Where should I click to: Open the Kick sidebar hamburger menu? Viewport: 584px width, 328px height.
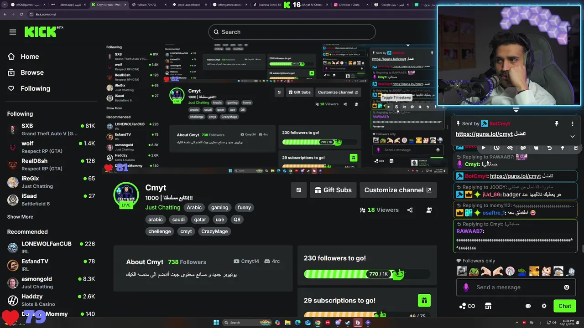click(13, 32)
